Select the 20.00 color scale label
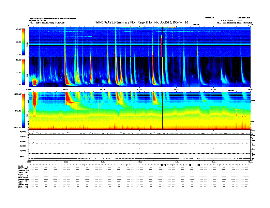 [18, 42]
